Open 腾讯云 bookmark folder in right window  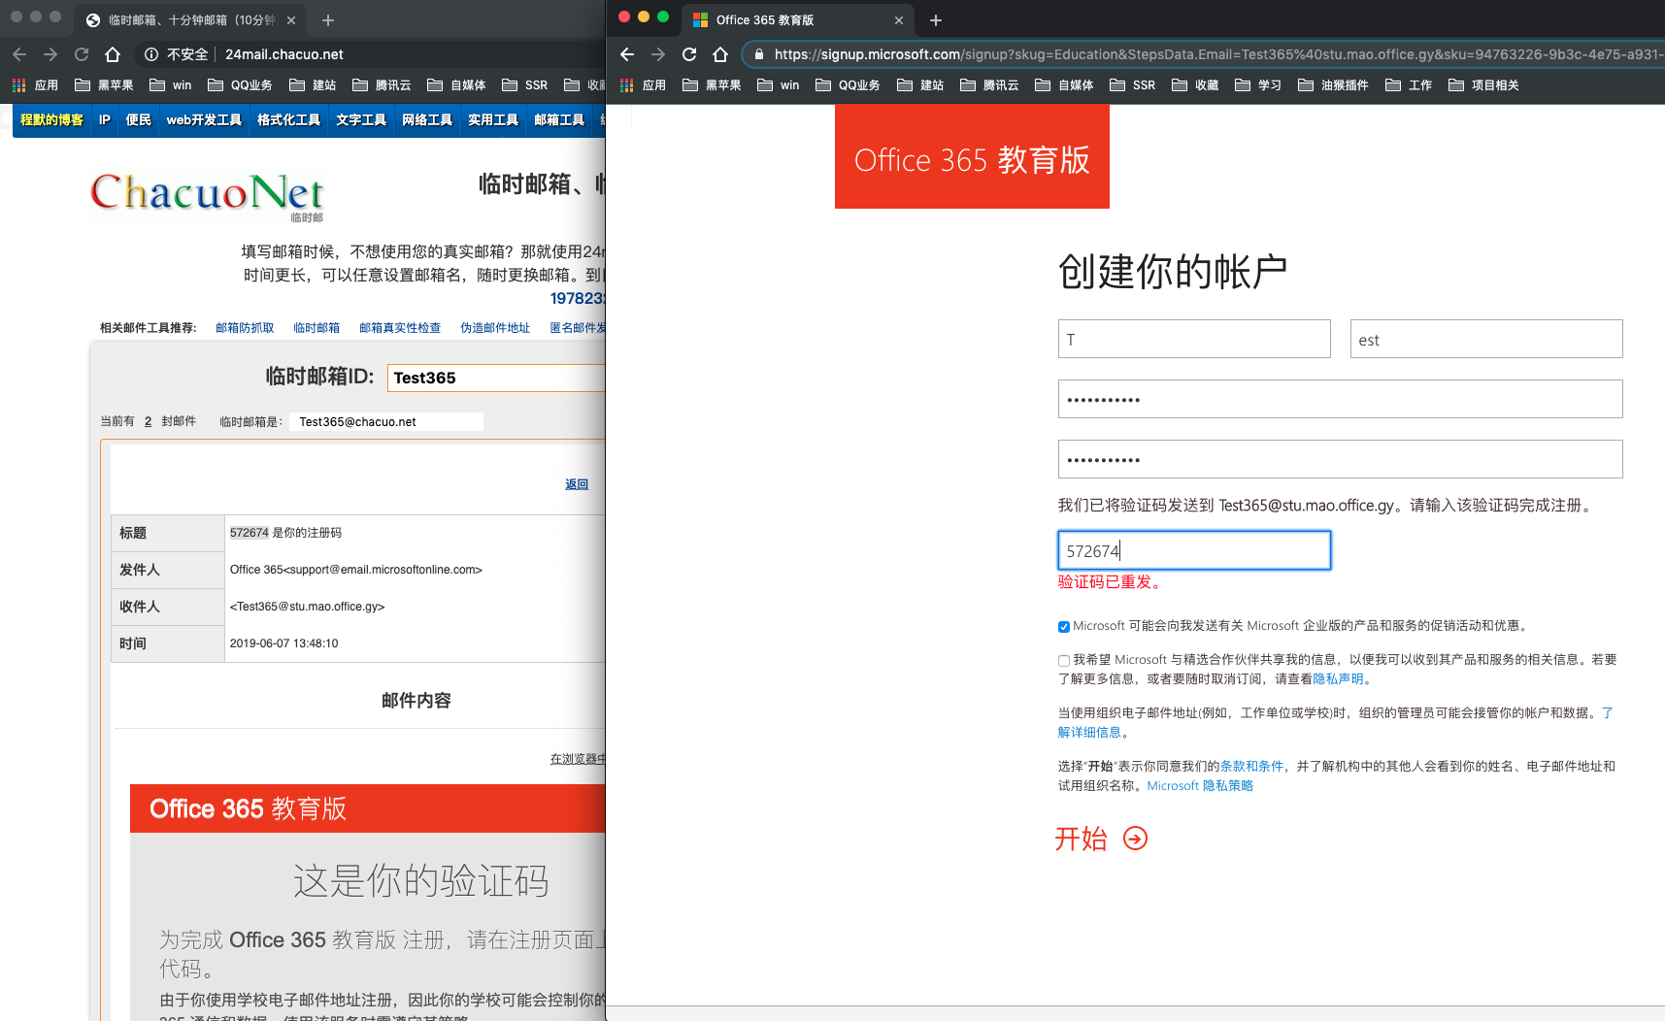click(x=989, y=85)
